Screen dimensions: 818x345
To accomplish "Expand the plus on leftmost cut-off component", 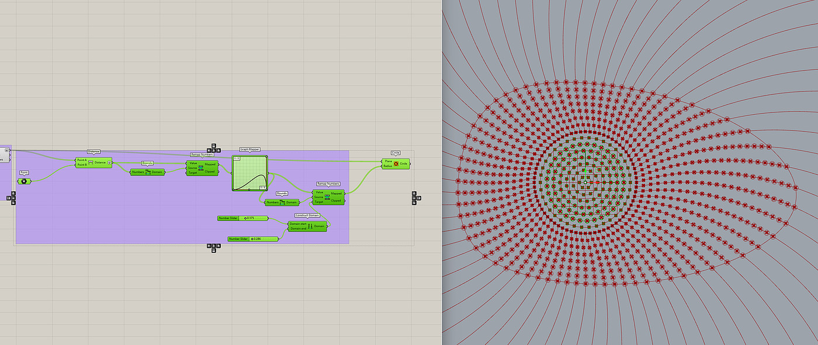I will pos(6,150).
